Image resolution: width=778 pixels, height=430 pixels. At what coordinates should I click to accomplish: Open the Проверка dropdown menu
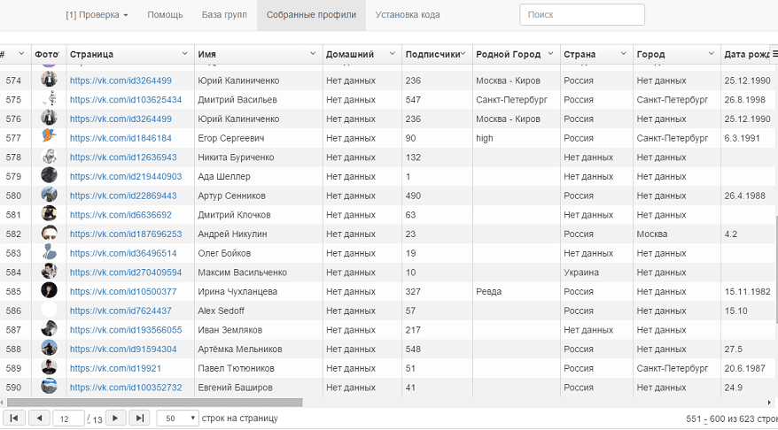(x=97, y=15)
